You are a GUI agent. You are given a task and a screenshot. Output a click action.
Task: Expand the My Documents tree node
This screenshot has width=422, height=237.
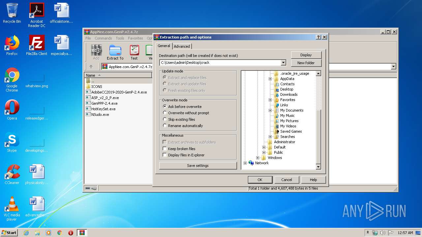click(270, 110)
